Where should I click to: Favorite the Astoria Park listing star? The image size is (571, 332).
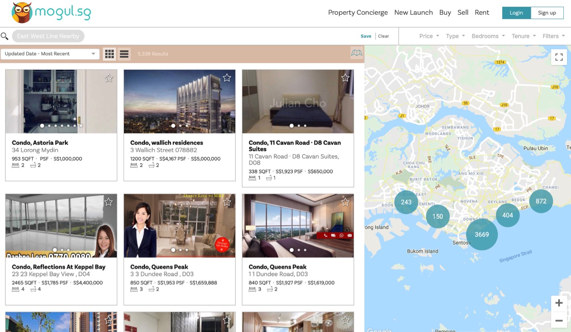click(108, 78)
